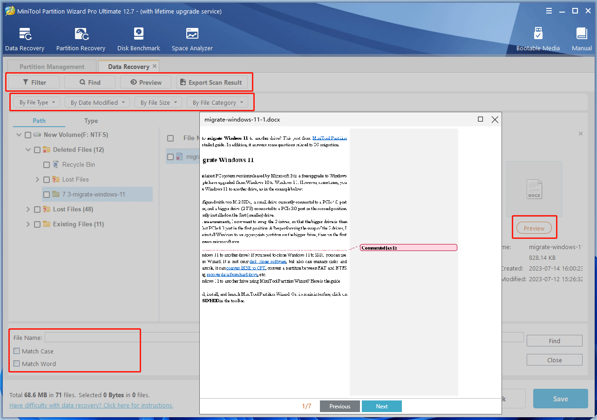
Task: Click the DOCX file thumbnail icon
Action: (x=534, y=190)
